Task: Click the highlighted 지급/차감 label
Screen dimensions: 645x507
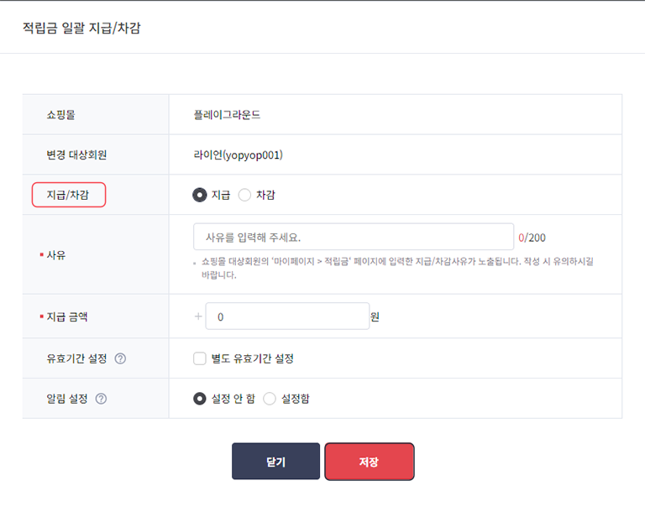Action: point(69,195)
